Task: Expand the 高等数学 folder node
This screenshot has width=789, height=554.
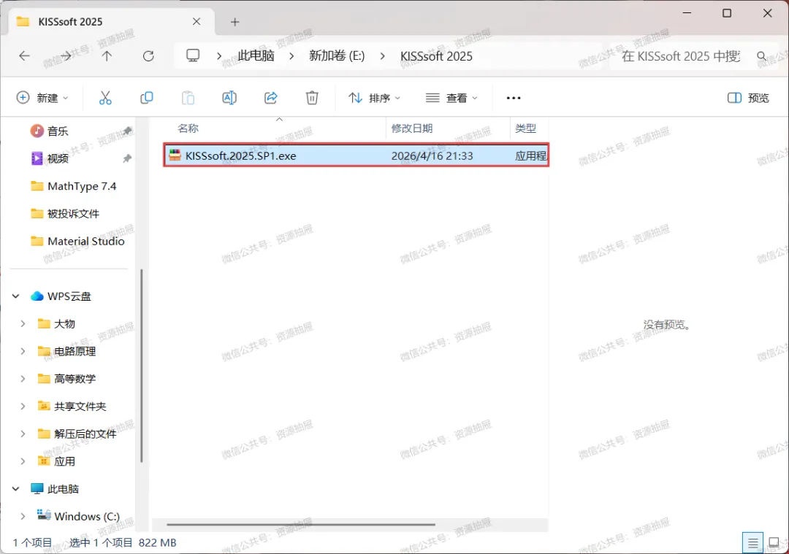Action: point(23,379)
